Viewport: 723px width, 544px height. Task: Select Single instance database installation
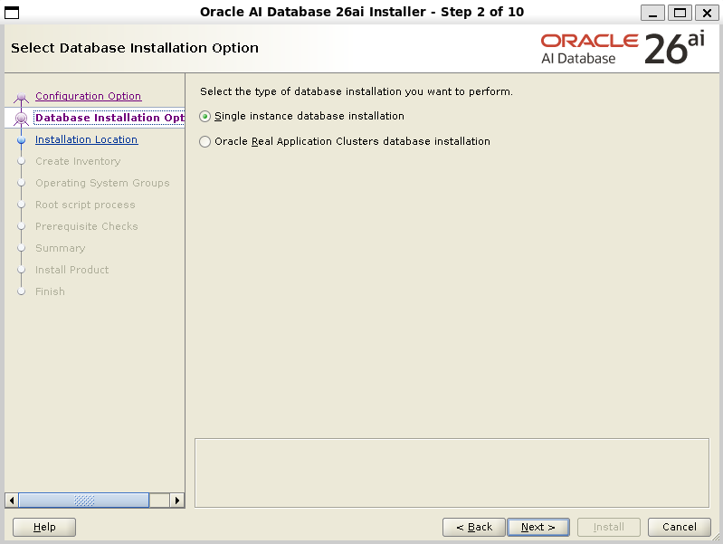pos(205,117)
